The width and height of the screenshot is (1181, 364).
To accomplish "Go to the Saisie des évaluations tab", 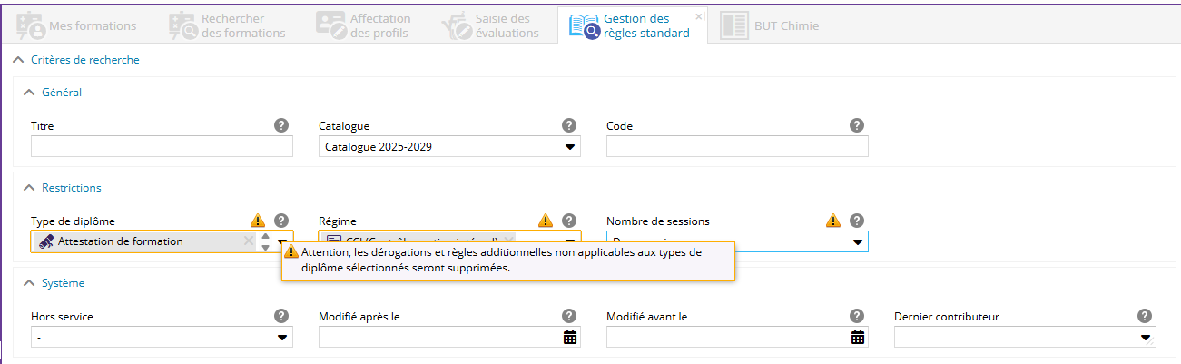I will 490,26.
